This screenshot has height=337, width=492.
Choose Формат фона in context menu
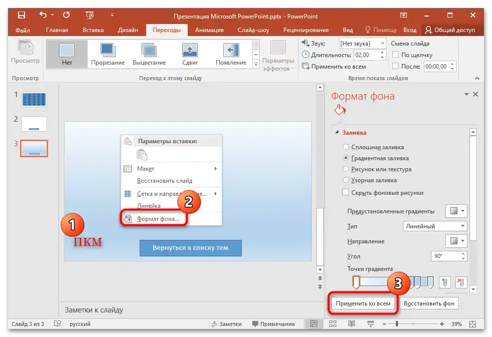tap(172, 219)
